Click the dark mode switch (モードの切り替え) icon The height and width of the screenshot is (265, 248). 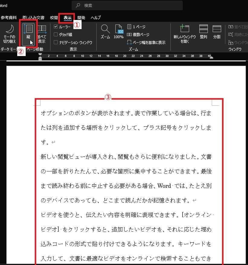(x=10, y=33)
